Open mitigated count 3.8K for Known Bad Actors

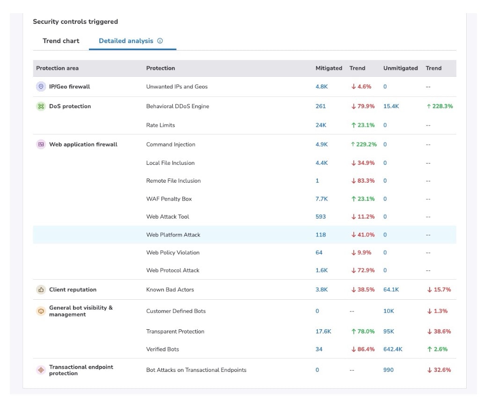point(322,290)
